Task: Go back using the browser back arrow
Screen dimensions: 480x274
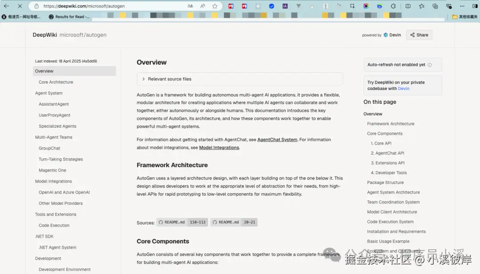Action: 6,6
